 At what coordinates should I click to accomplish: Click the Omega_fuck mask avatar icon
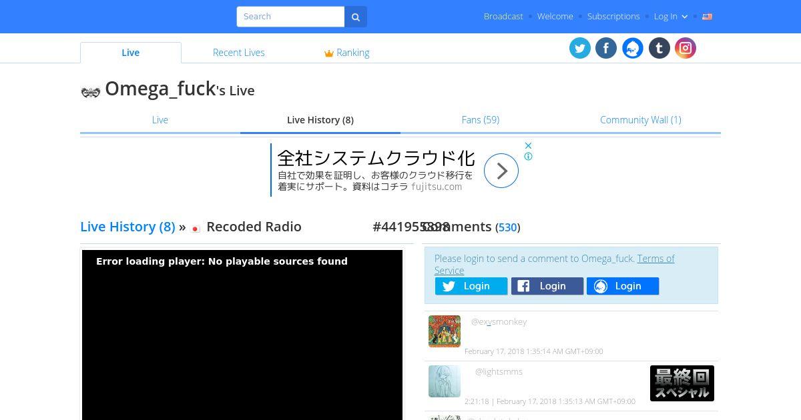coord(91,92)
